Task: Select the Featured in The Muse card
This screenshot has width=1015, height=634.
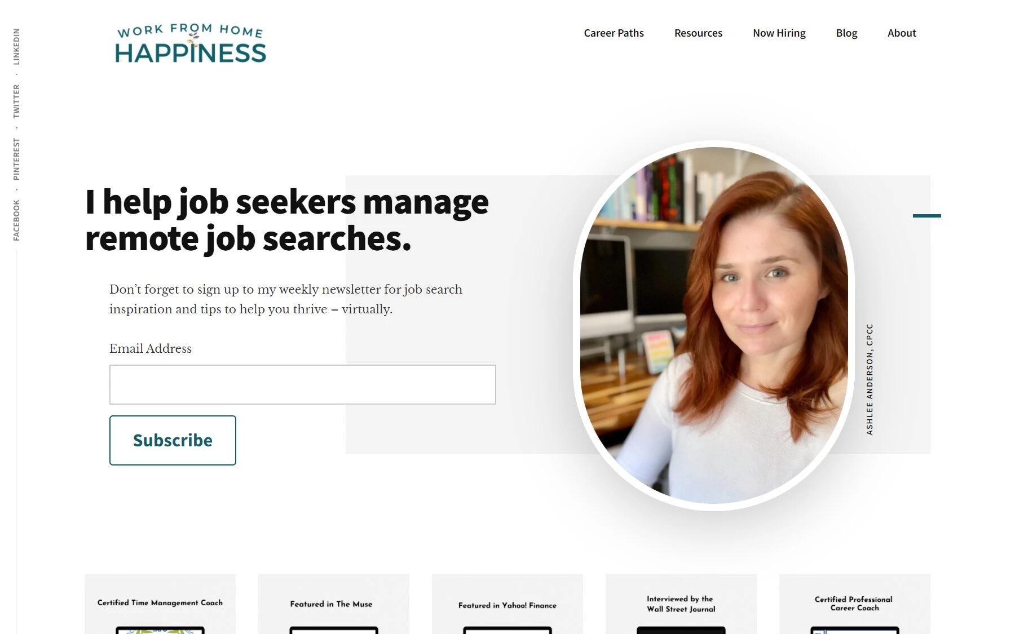Action: pyautogui.click(x=334, y=604)
